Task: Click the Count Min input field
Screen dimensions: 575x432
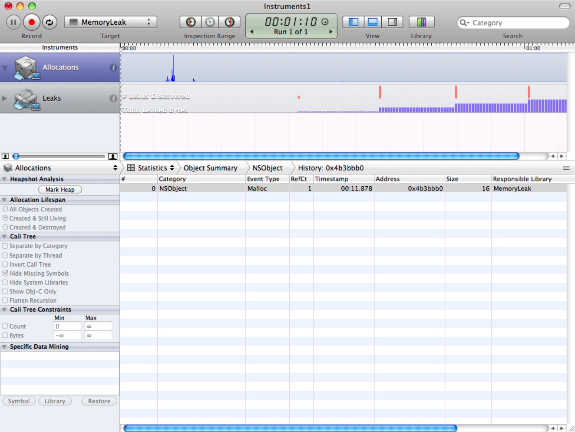Action: pos(67,326)
